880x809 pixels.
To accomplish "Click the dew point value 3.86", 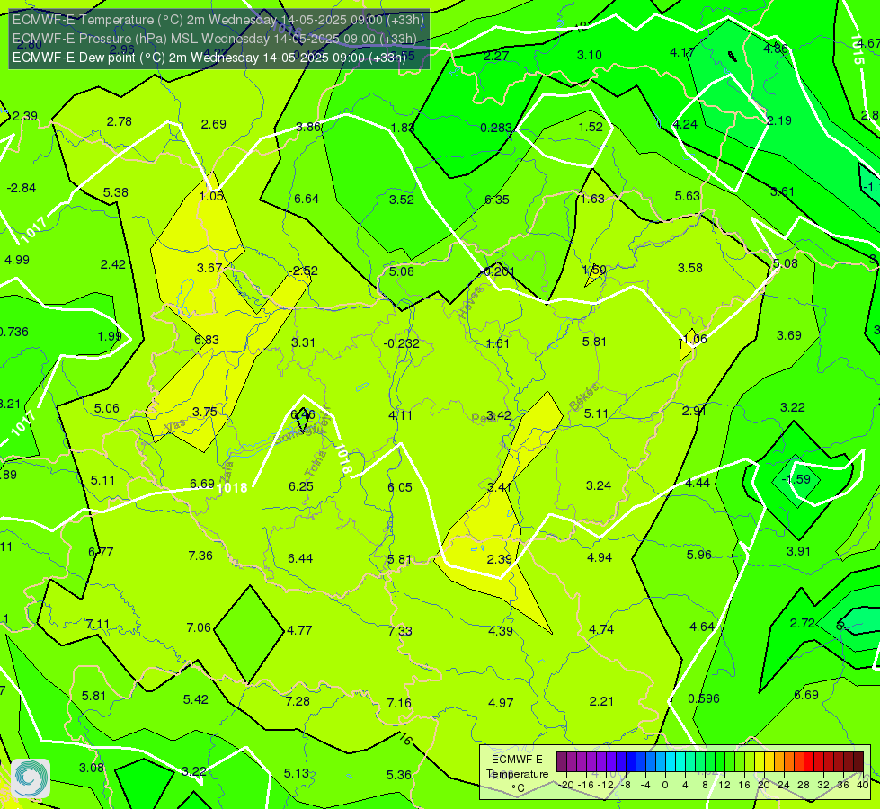I will 307,127.
